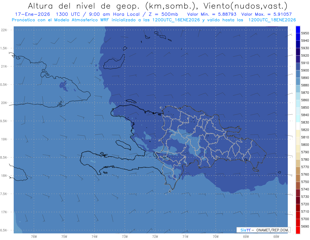Click the longitude label 72W
The height and width of the screenshot is (240, 310).
point(155,237)
